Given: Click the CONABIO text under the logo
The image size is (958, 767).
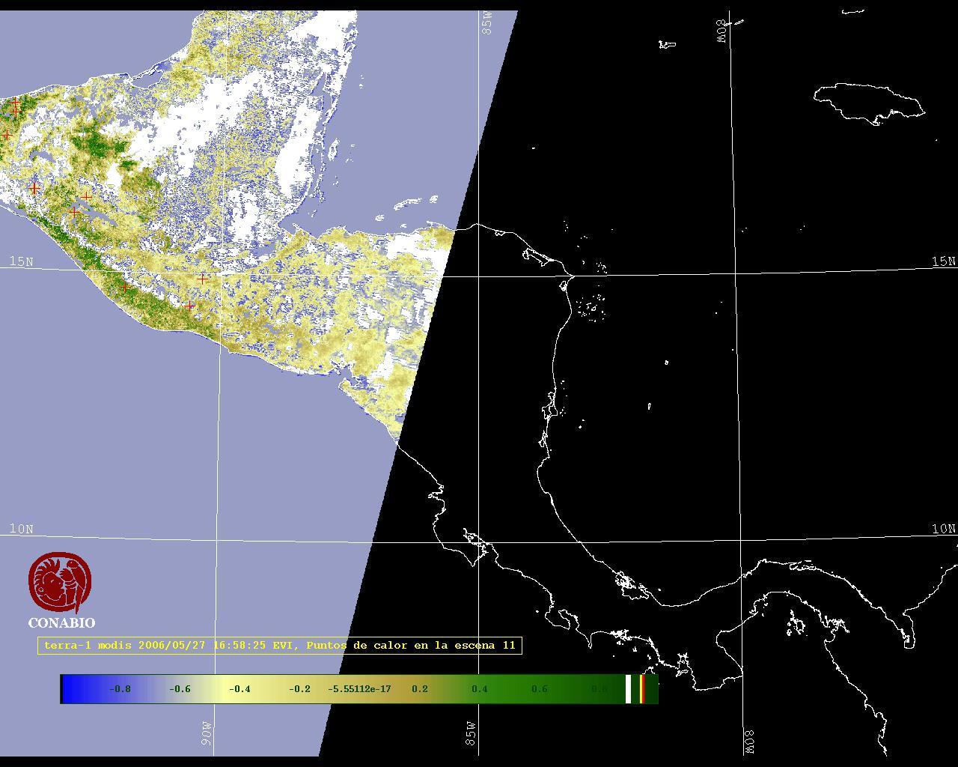Looking at the screenshot, I should pos(61,623).
